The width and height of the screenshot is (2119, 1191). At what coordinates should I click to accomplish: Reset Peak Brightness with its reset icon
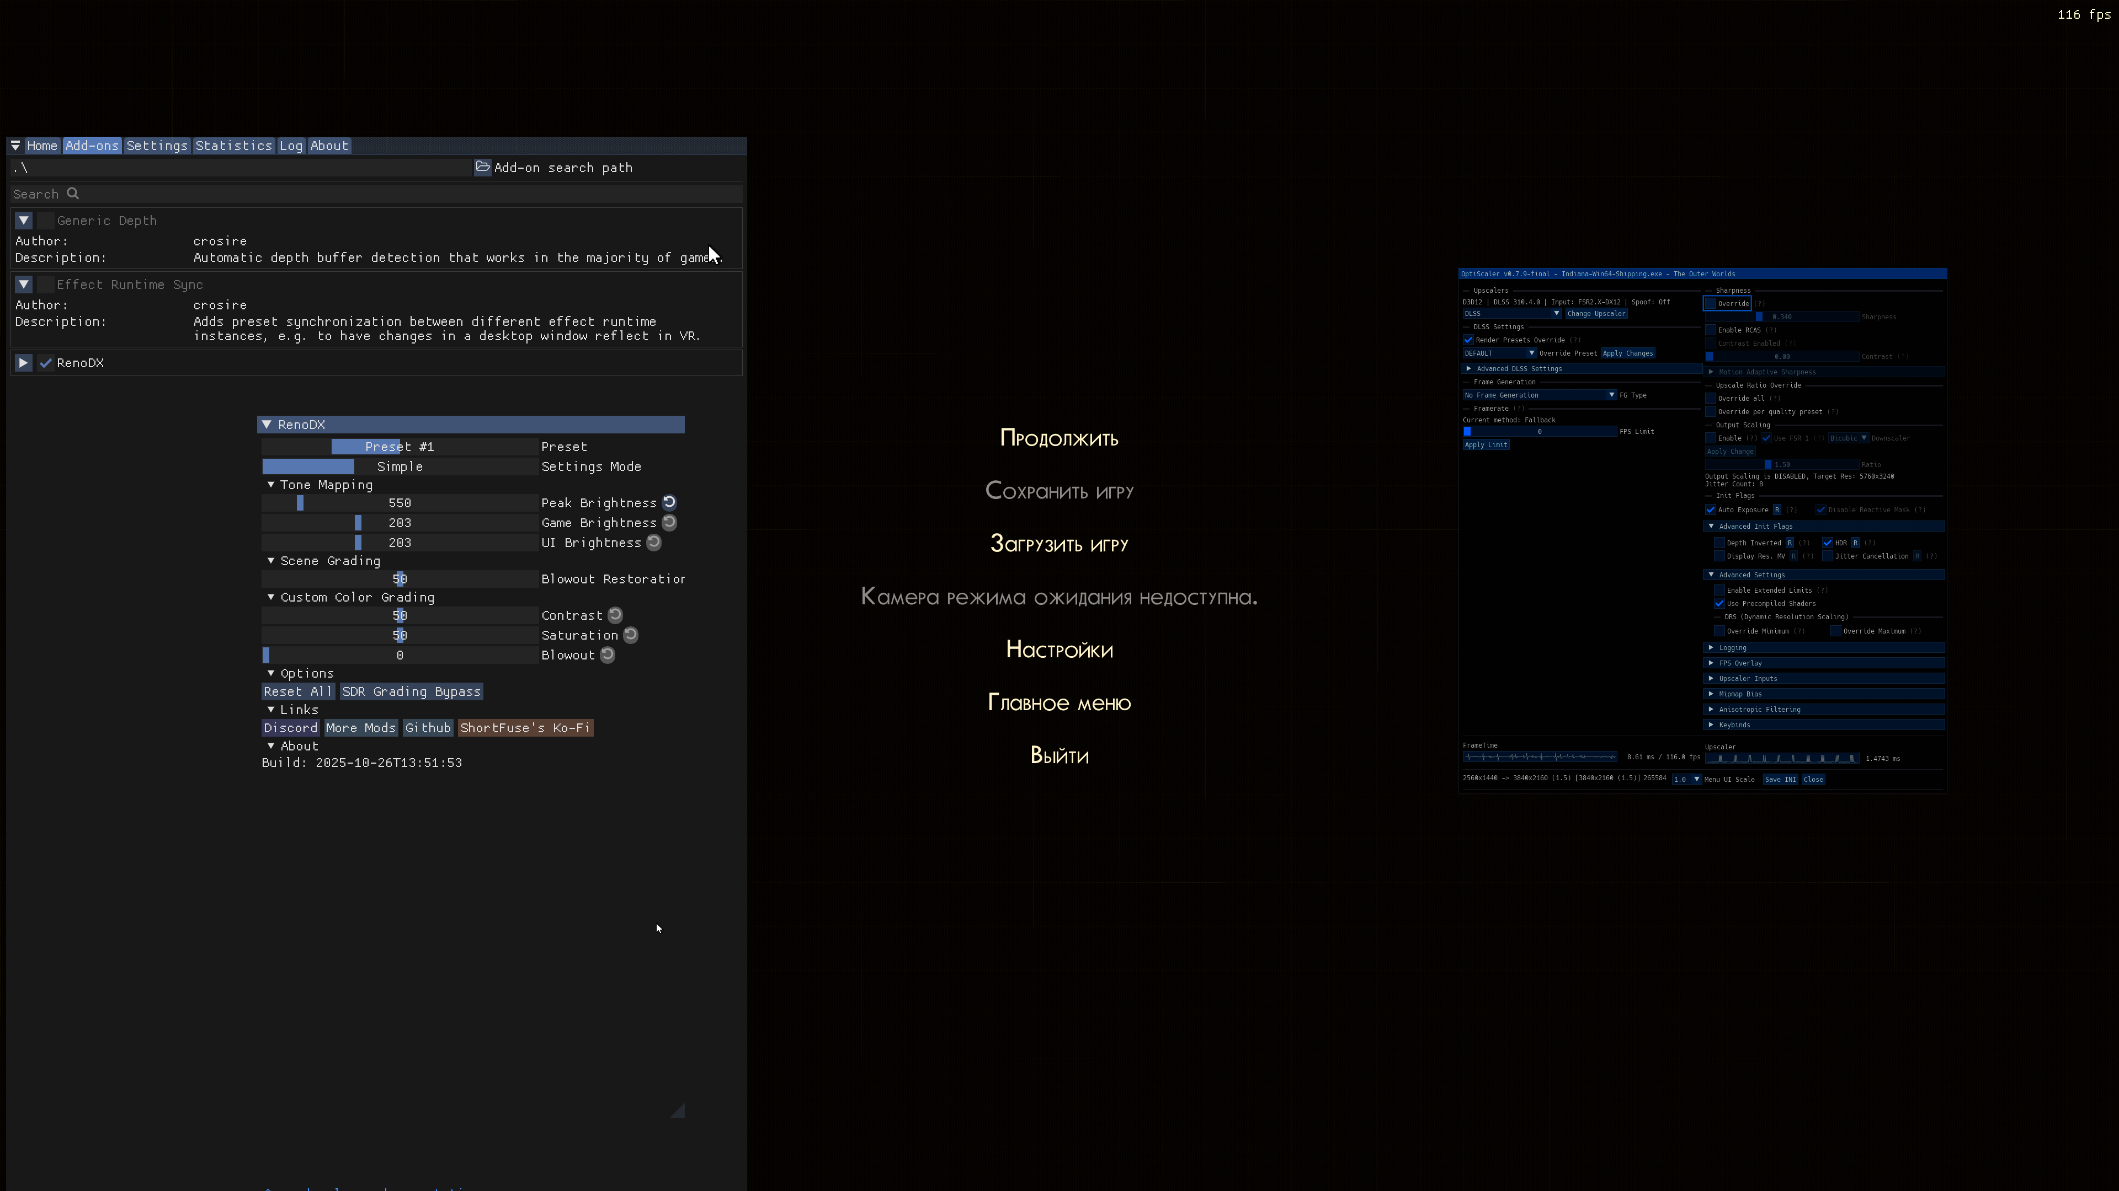[669, 502]
